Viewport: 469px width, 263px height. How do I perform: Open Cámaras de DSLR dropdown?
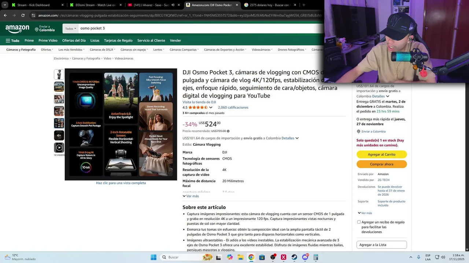click(x=102, y=50)
